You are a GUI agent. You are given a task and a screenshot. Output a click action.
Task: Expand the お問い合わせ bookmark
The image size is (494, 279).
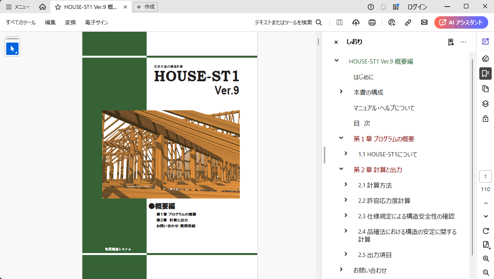(341, 270)
